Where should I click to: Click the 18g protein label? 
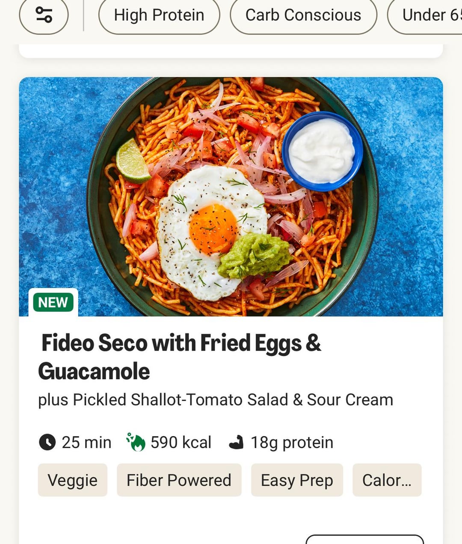[292, 443]
